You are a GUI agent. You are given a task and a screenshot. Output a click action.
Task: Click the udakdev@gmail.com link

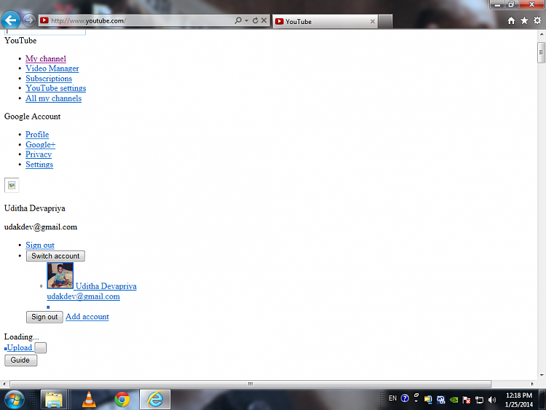pos(83,296)
